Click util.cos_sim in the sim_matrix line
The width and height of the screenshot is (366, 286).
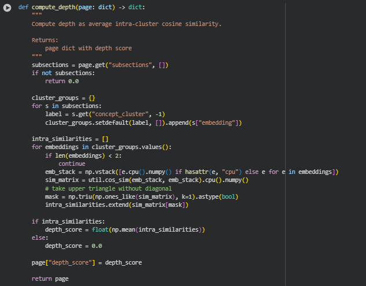tap(113, 180)
